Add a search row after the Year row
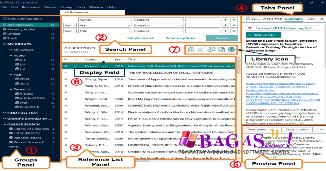The height and width of the screenshot is (171, 326). [225, 25]
